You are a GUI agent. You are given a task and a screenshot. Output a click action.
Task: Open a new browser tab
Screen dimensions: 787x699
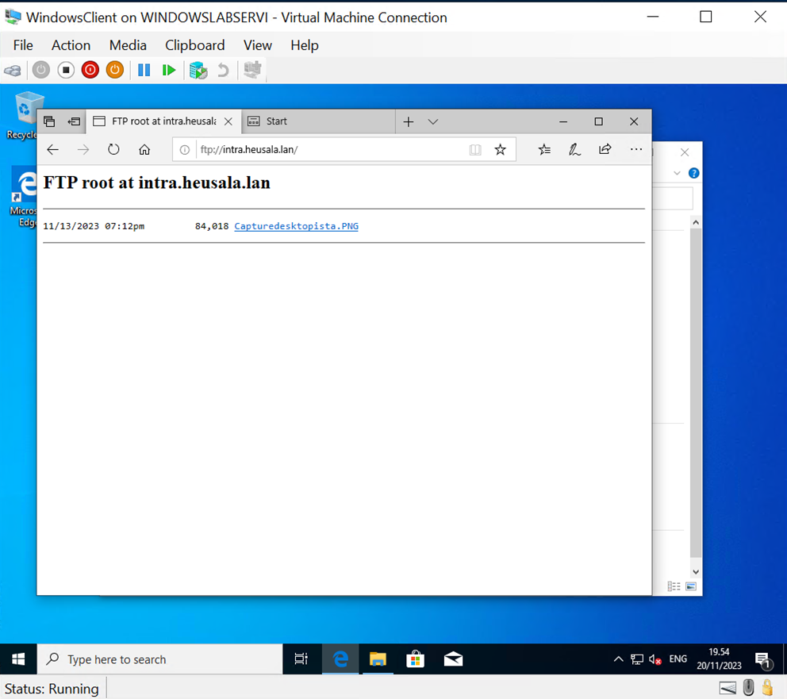[x=408, y=121]
